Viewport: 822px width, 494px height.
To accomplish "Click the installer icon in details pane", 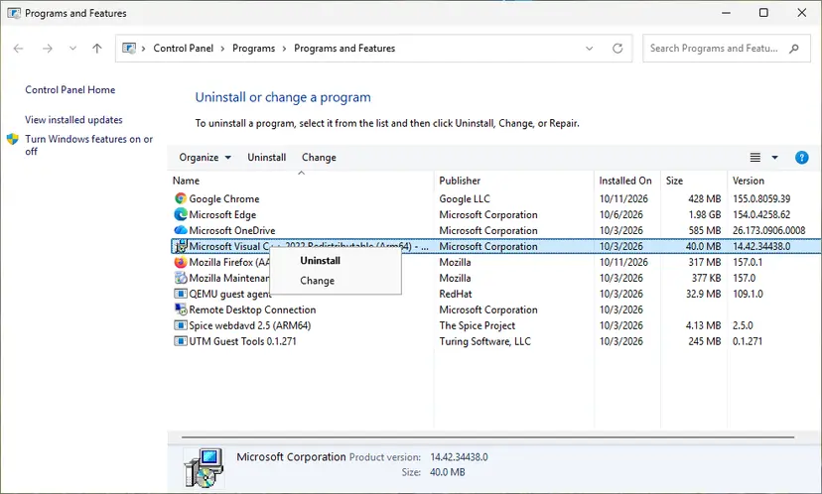I will [x=204, y=467].
